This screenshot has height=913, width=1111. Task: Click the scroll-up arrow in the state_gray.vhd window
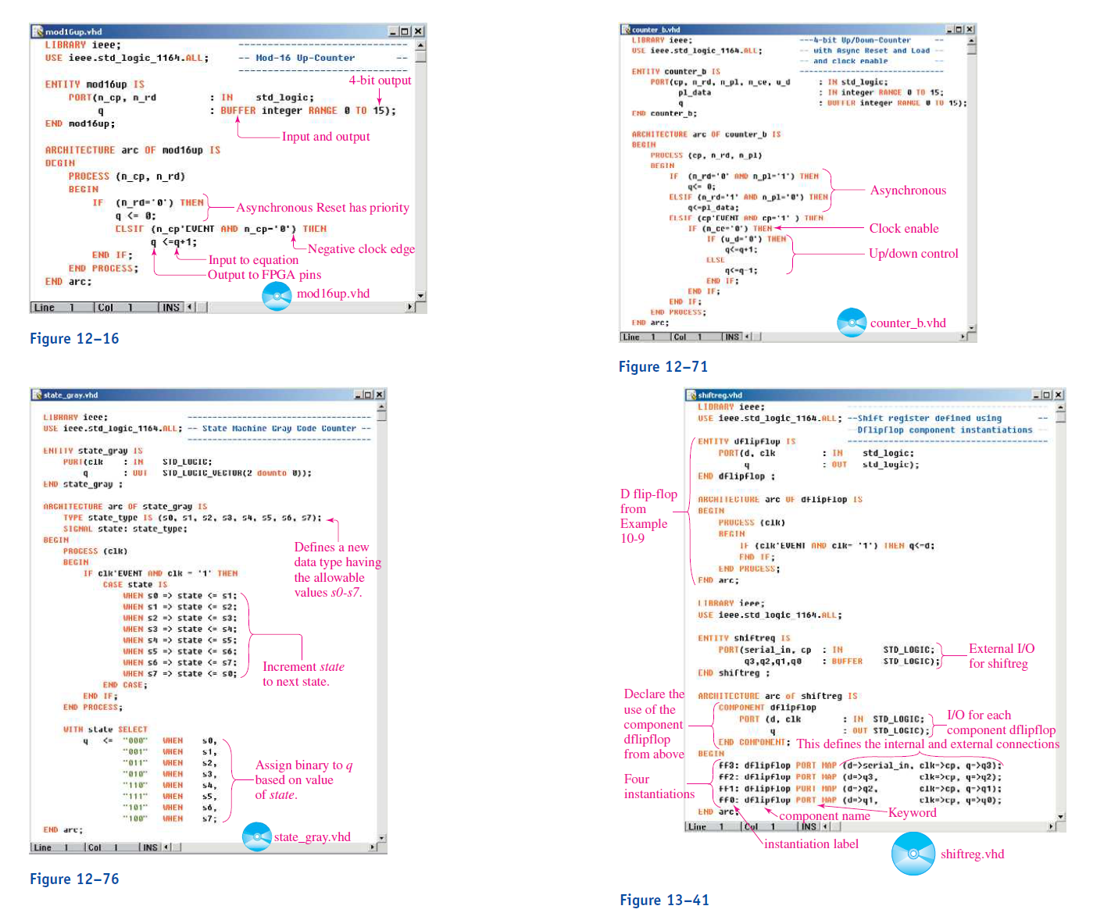point(381,406)
